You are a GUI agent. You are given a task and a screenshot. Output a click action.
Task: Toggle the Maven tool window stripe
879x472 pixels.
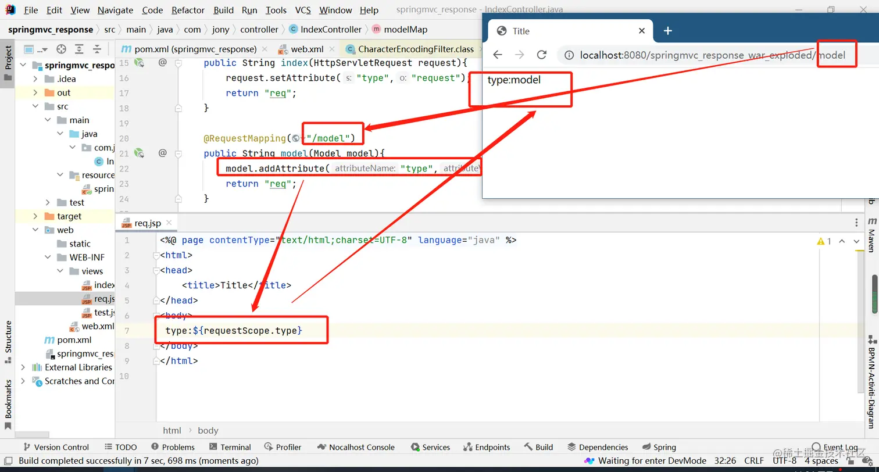point(871,235)
